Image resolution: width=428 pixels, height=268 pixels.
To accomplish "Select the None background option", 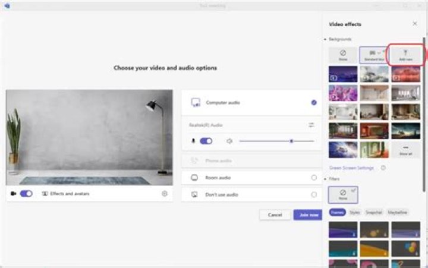I will (x=343, y=55).
